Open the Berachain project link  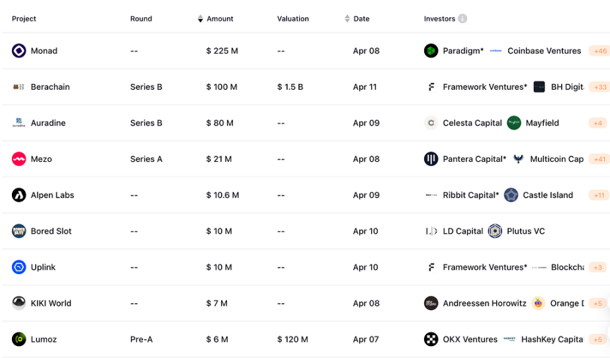point(50,87)
